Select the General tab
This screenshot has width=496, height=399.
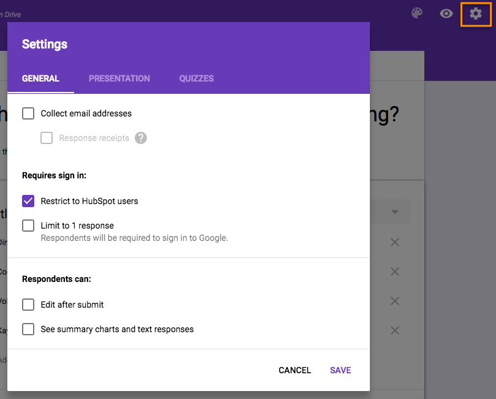40,78
